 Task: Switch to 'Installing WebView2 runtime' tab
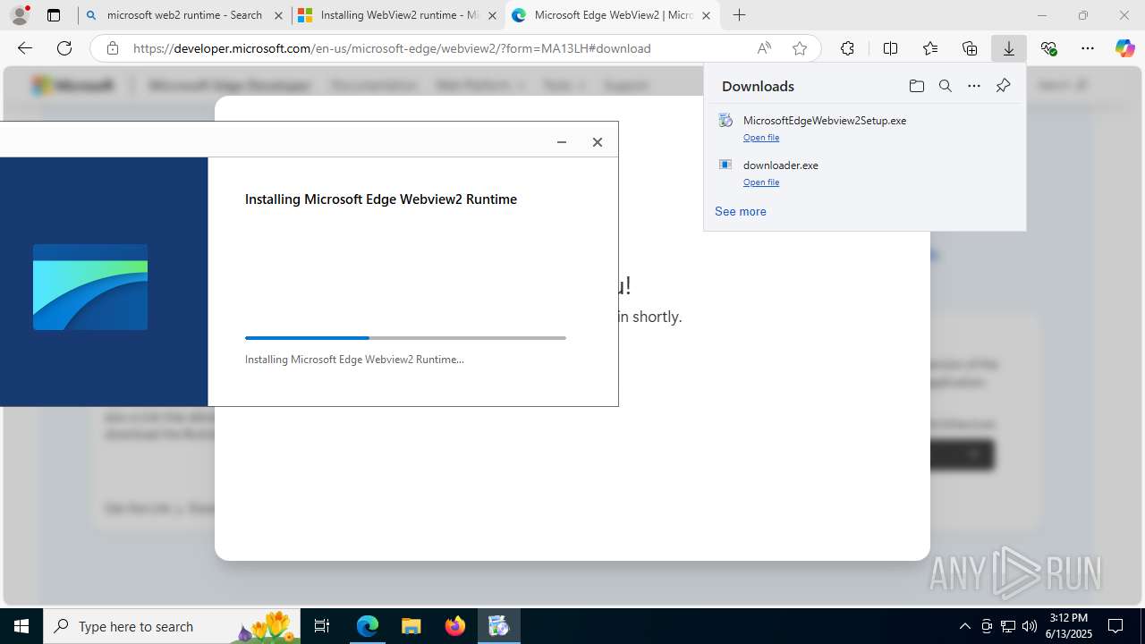[398, 15]
